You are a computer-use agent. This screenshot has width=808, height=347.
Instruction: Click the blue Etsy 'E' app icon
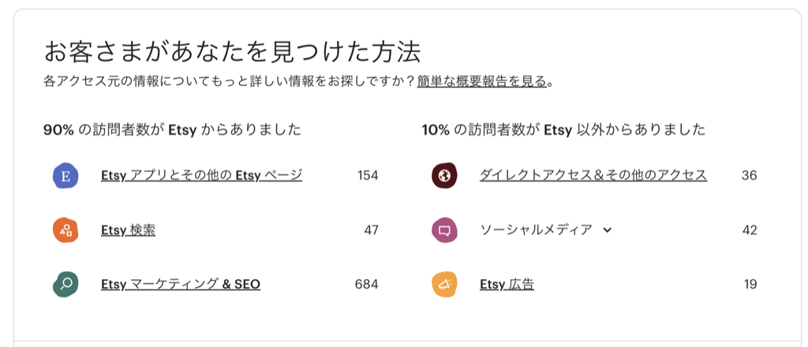coord(65,176)
